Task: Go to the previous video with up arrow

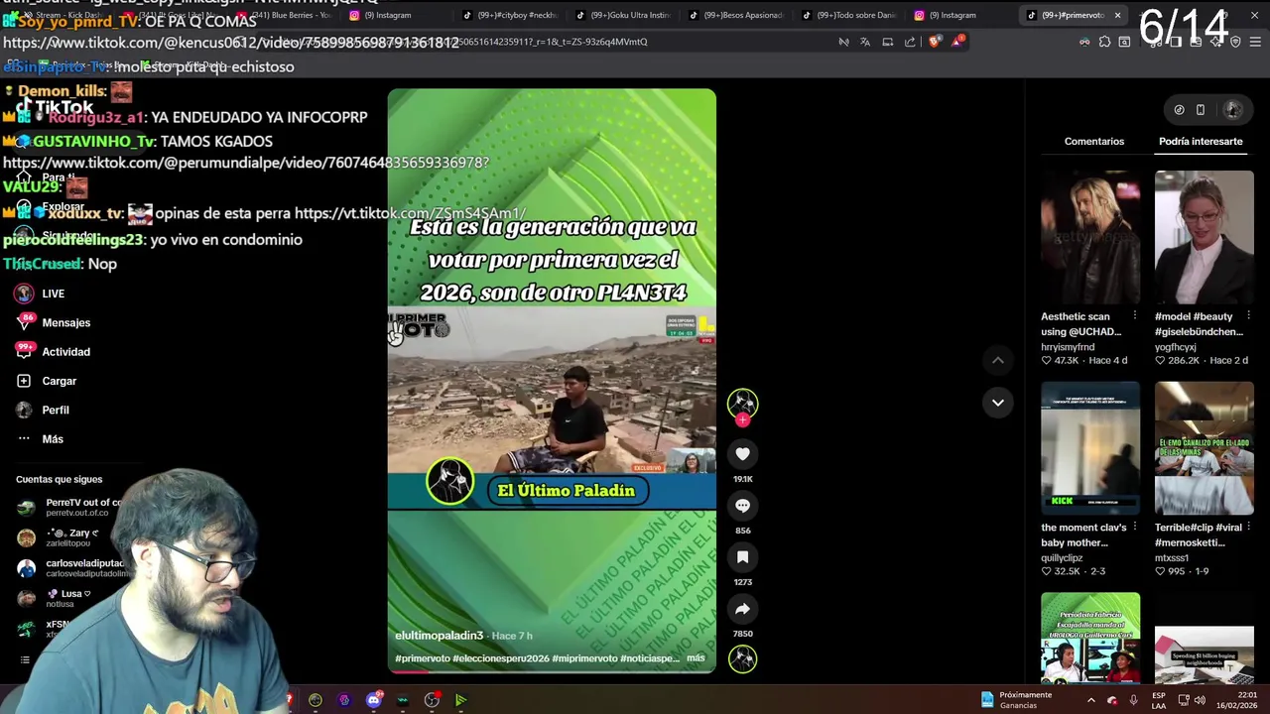Action: pyautogui.click(x=998, y=360)
